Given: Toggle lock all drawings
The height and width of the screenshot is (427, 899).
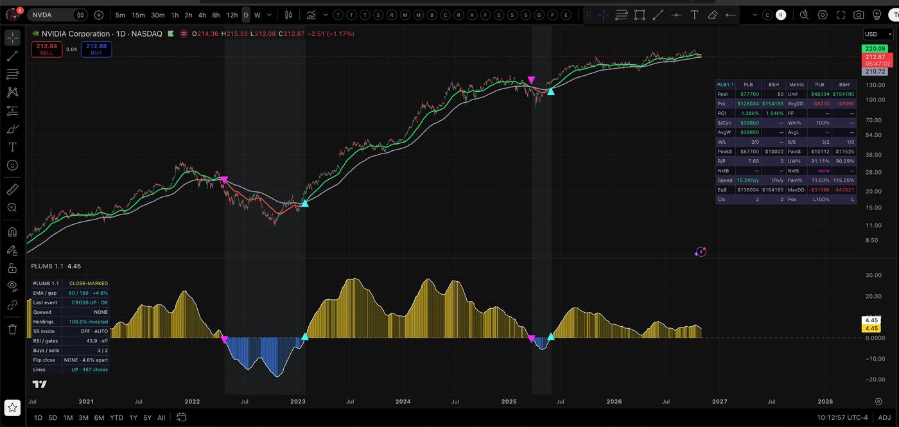Looking at the screenshot, I should point(12,268).
